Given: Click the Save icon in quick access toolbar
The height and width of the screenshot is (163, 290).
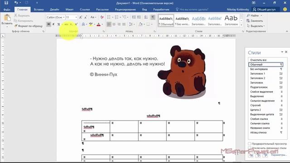Looking at the screenshot, I should pyautogui.click(x=6, y=3).
